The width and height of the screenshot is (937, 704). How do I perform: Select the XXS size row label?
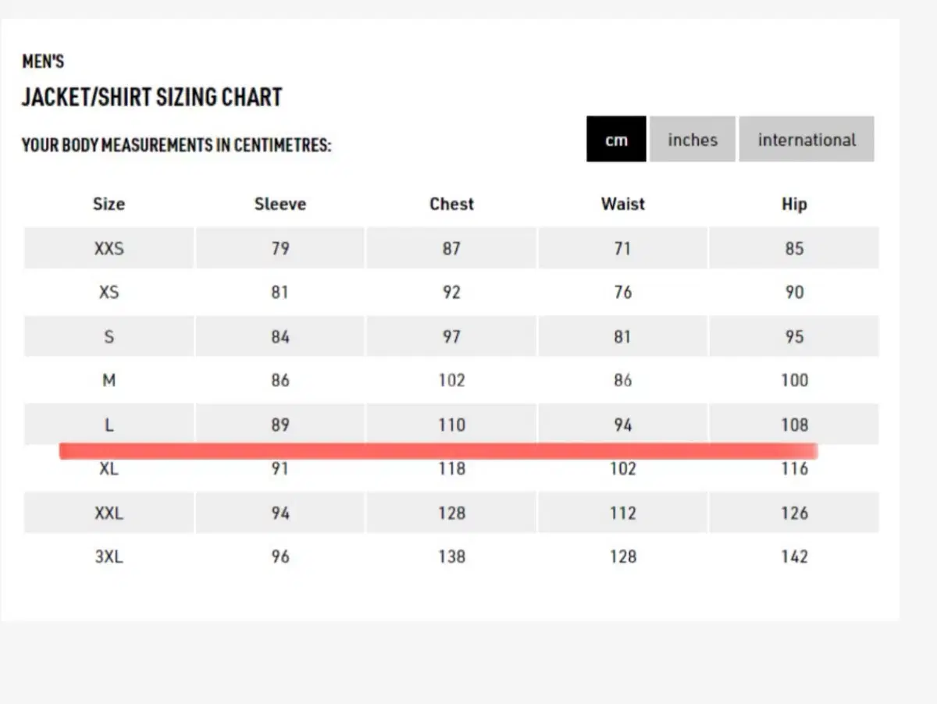(109, 248)
